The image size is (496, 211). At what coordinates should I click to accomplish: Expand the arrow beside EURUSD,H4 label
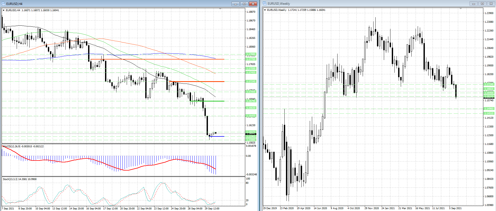(4, 10)
